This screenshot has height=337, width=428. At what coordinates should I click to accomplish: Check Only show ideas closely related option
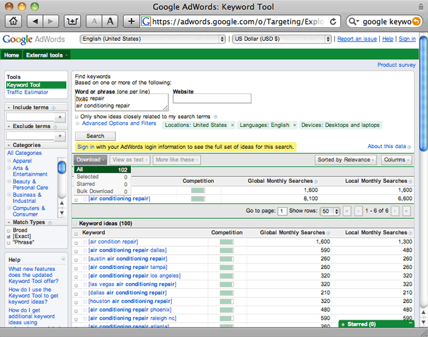tap(77, 117)
